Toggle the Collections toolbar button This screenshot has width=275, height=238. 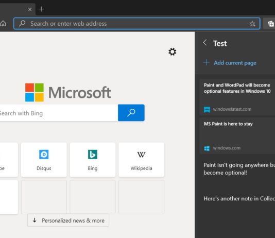[x=271, y=24]
